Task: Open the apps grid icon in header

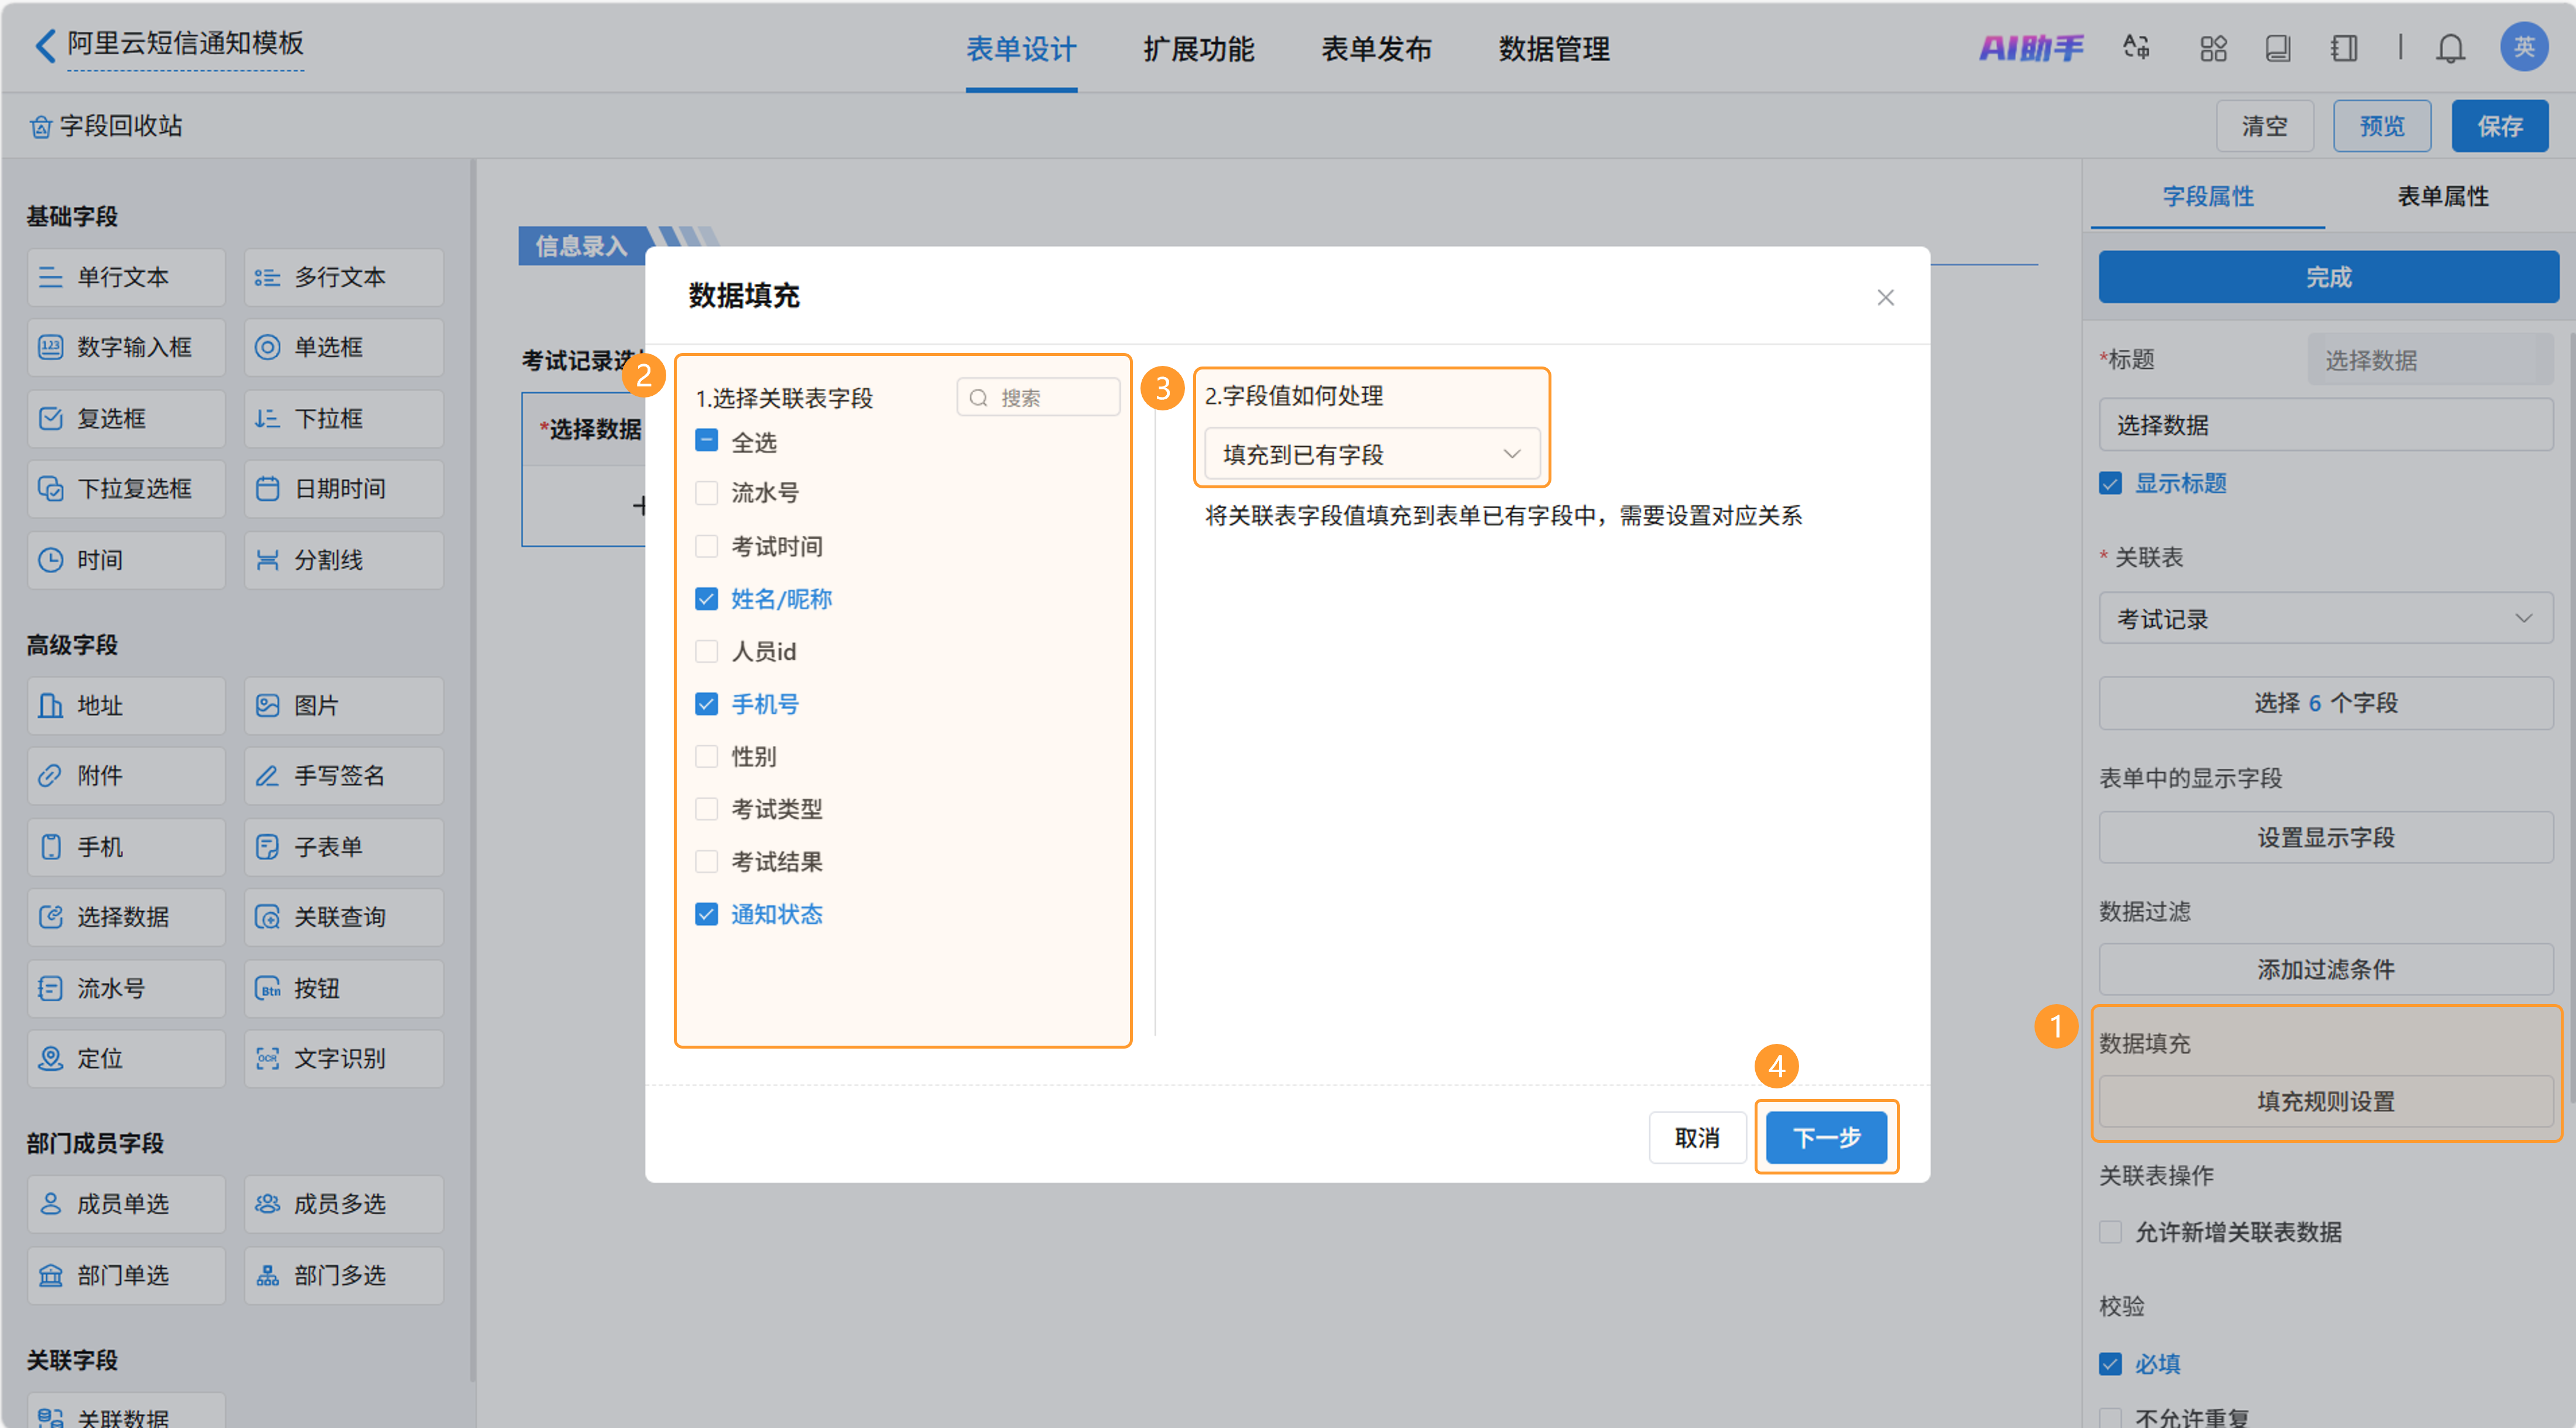Action: click(2213, 48)
